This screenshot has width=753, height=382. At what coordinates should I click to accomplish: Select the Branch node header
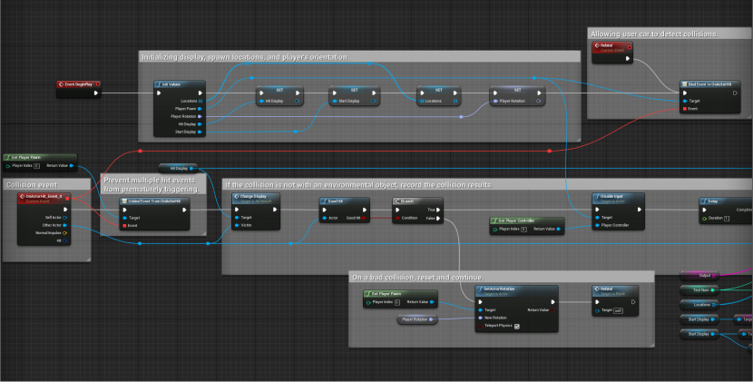(418, 201)
